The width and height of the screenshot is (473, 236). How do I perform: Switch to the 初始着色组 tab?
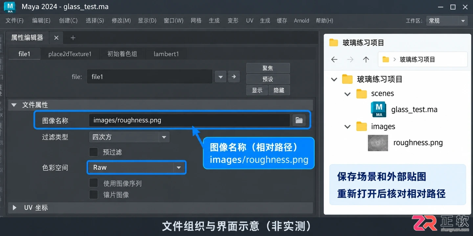(122, 54)
